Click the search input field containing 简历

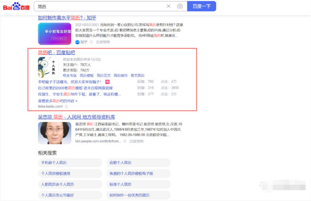[x=98, y=6]
